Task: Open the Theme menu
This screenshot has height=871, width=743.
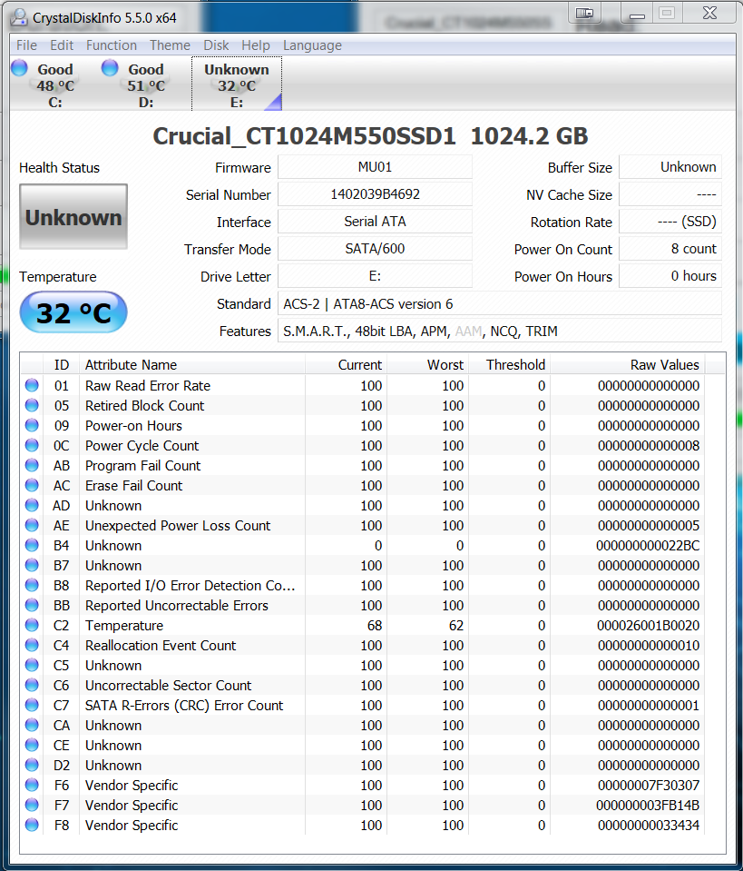Action: [170, 45]
